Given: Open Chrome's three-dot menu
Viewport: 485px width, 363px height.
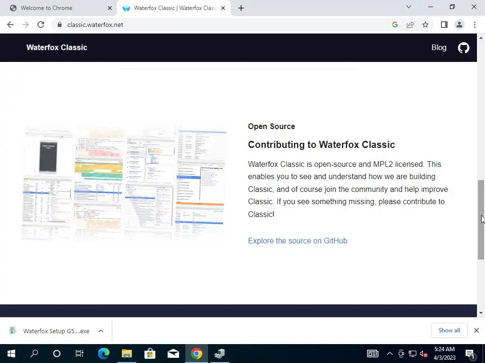Looking at the screenshot, I should click(475, 25).
